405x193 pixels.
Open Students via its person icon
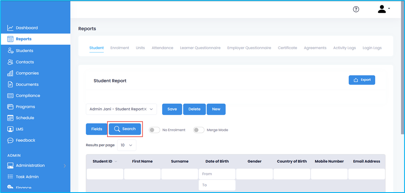10,50
